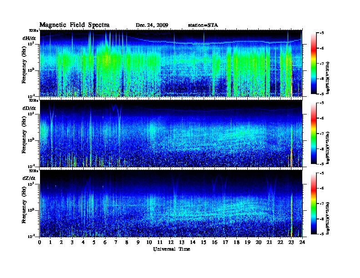Click the log(PSD) label beside dZ/dt color bar

(328, 218)
